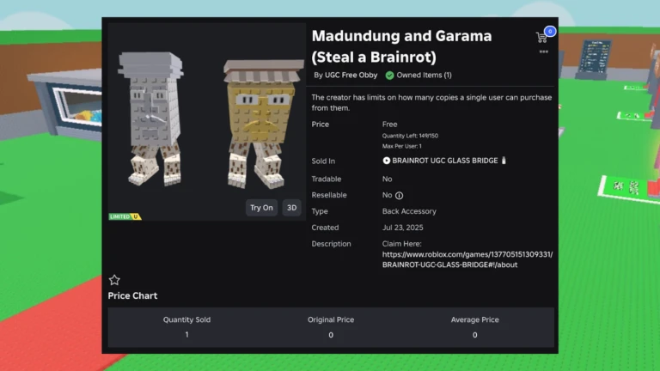Open the UGC Free Obby creator link
The image size is (660, 371).
click(351, 76)
